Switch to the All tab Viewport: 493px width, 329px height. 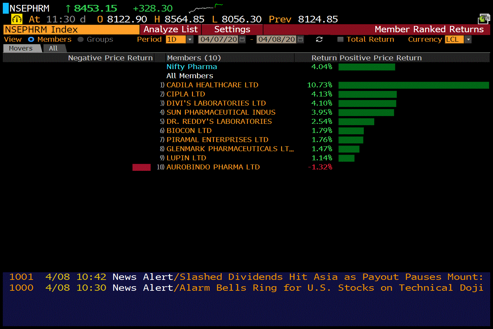53,48
